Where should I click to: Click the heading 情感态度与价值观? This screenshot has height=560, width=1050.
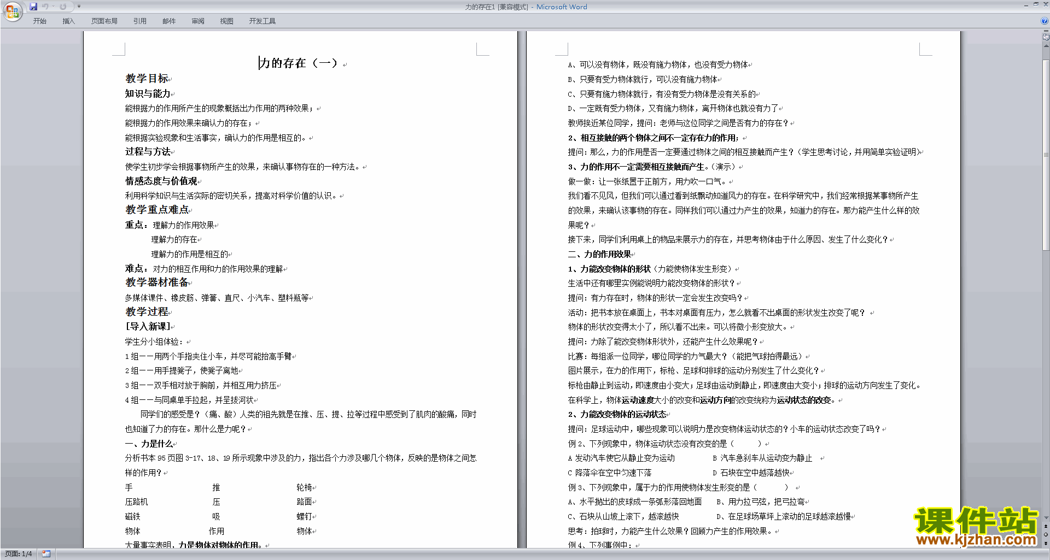pyautogui.click(x=161, y=181)
